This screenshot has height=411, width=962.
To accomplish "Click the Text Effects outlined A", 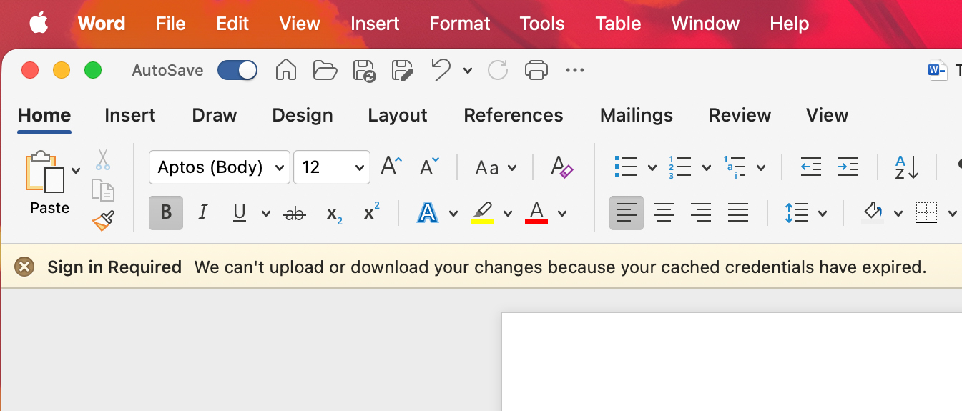I will pos(428,213).
